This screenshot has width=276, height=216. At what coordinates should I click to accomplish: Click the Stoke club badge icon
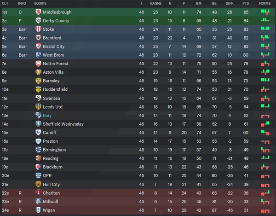click(x=38, y=29)
